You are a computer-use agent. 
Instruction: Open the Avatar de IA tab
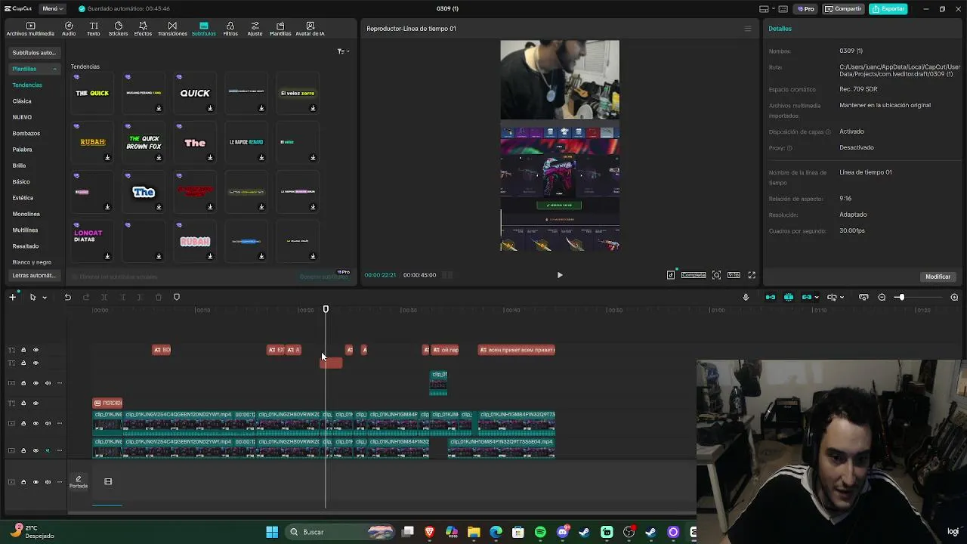[310, 29]
